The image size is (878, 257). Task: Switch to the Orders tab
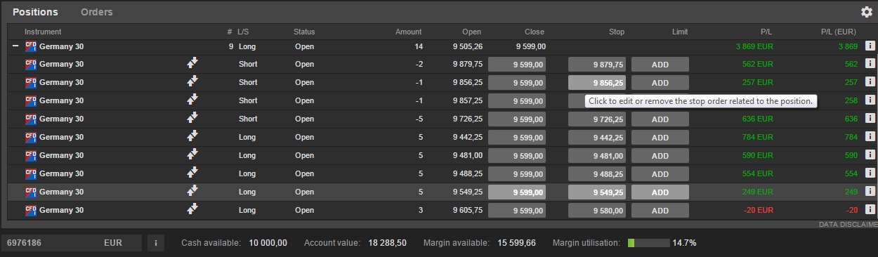click(96, 12)
